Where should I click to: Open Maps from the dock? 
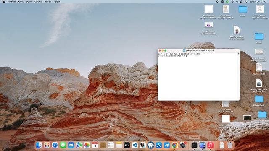coord(79,145)
